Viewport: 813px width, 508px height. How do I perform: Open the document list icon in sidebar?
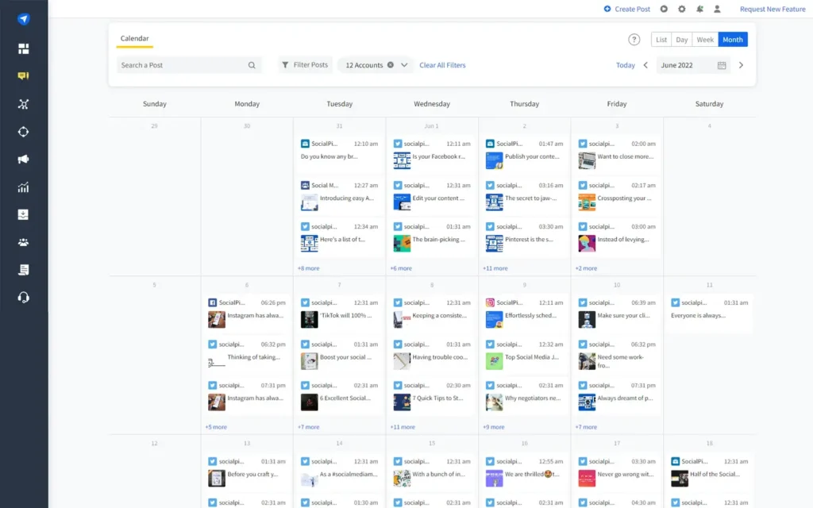point(23,270)
